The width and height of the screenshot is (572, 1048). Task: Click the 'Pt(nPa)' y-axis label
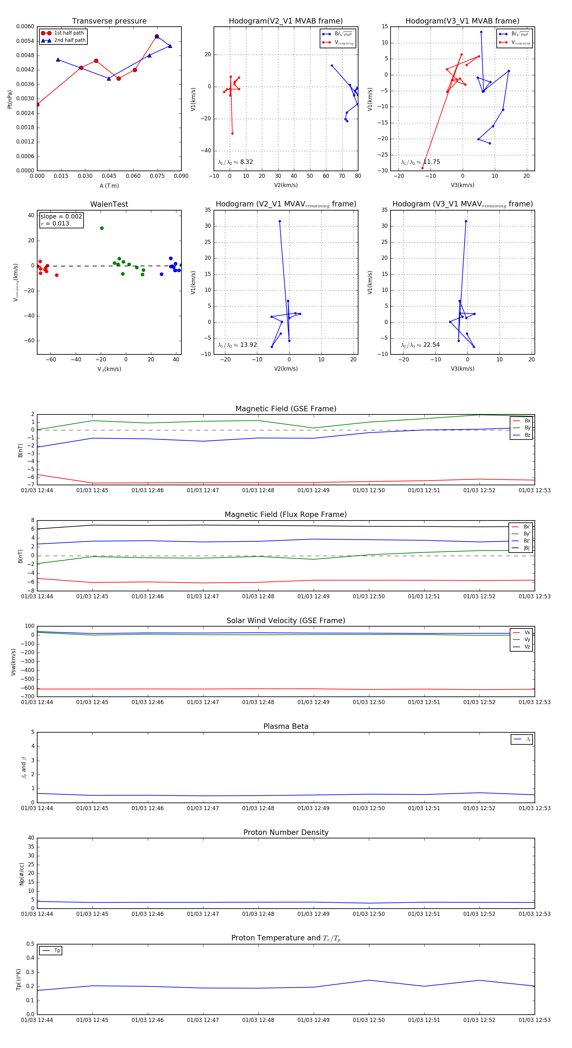tap(10, 99)
